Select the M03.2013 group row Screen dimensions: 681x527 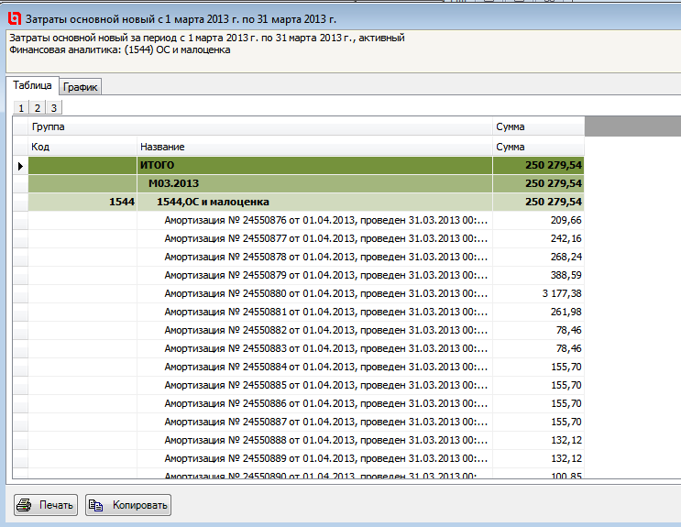pos(313,183)
